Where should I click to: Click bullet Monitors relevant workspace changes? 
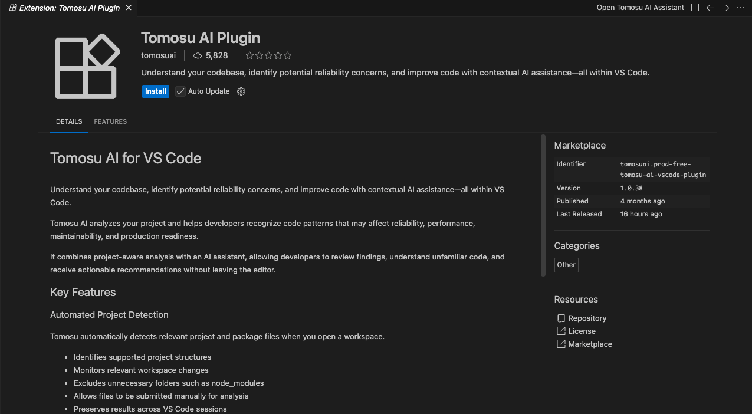pyautogui.click(x=141, y=370)
